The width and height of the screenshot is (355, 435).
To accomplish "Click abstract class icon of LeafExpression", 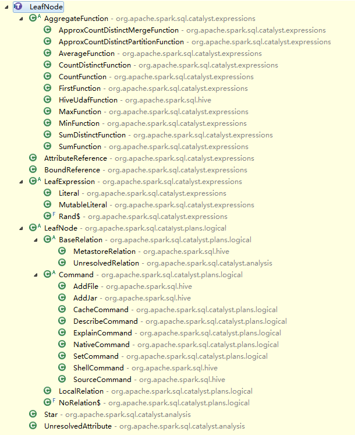I will tap(35, 181).
